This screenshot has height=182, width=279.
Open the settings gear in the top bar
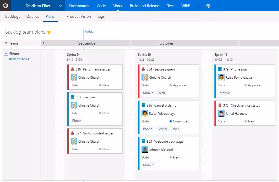pyautogui.click(x=208, y=5)
